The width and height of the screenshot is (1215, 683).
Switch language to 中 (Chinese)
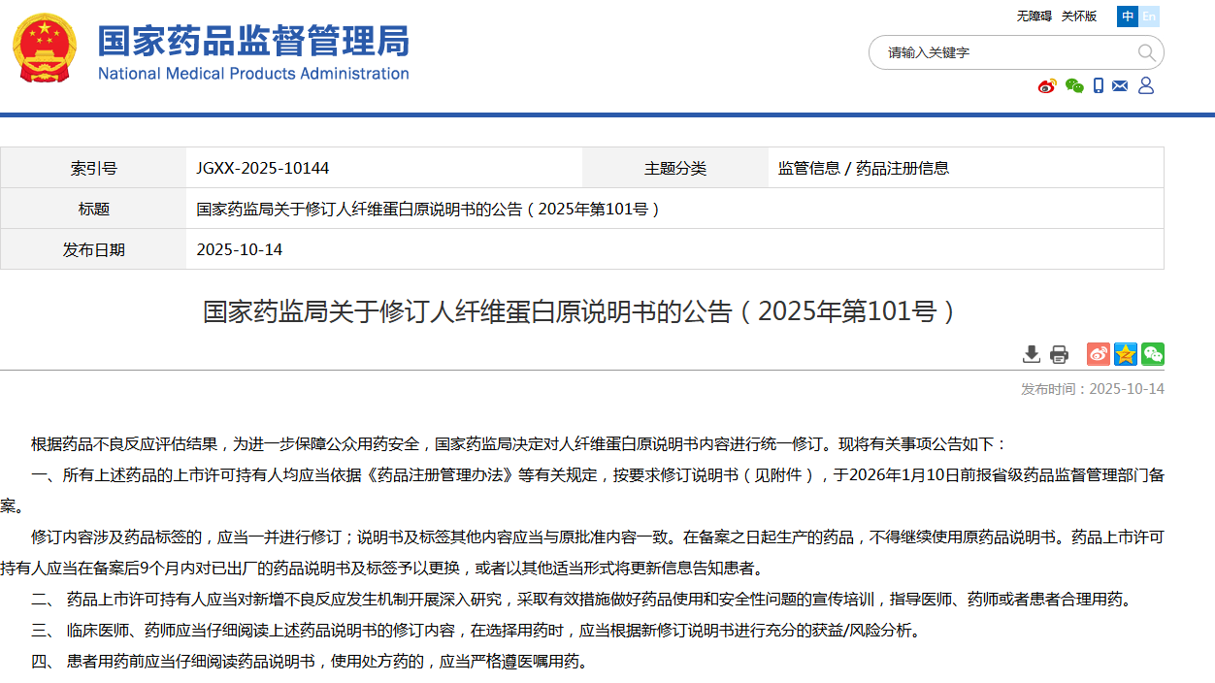click(x=1128, y=16)
